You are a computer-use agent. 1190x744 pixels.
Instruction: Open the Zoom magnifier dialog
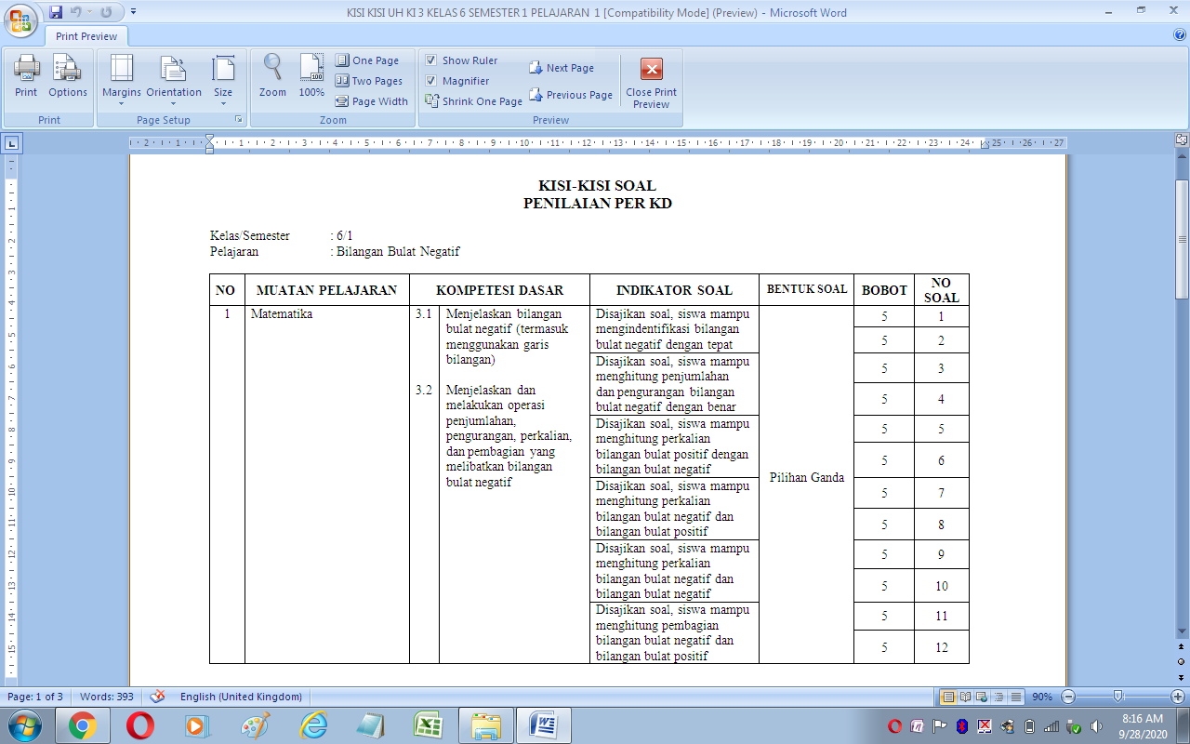pyautogui.click(x=272, y=76)
